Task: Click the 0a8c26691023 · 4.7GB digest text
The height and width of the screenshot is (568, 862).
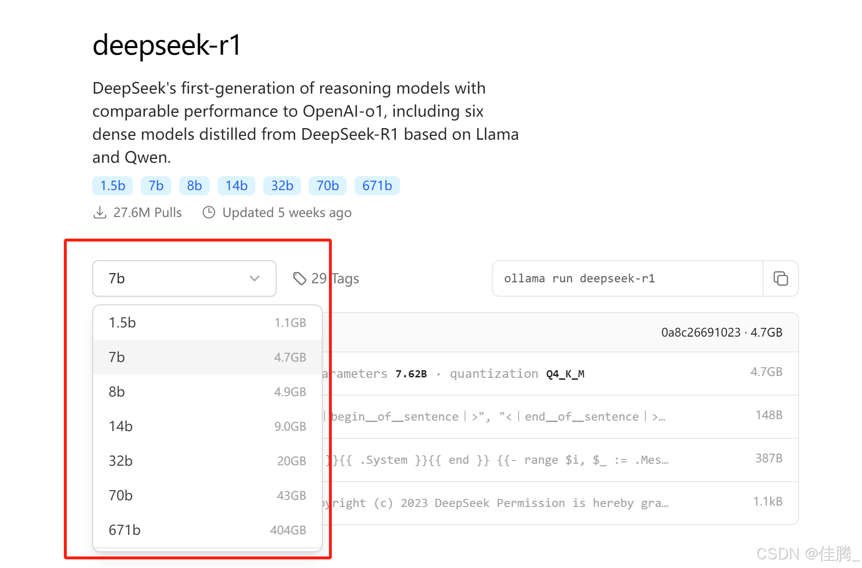Action: tap(721, 332)
